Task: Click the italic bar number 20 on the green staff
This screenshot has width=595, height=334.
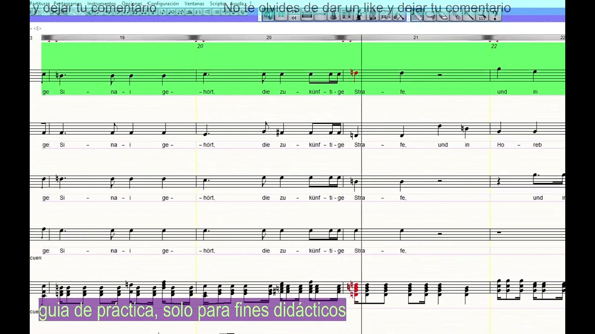Action: click(200, 46)
